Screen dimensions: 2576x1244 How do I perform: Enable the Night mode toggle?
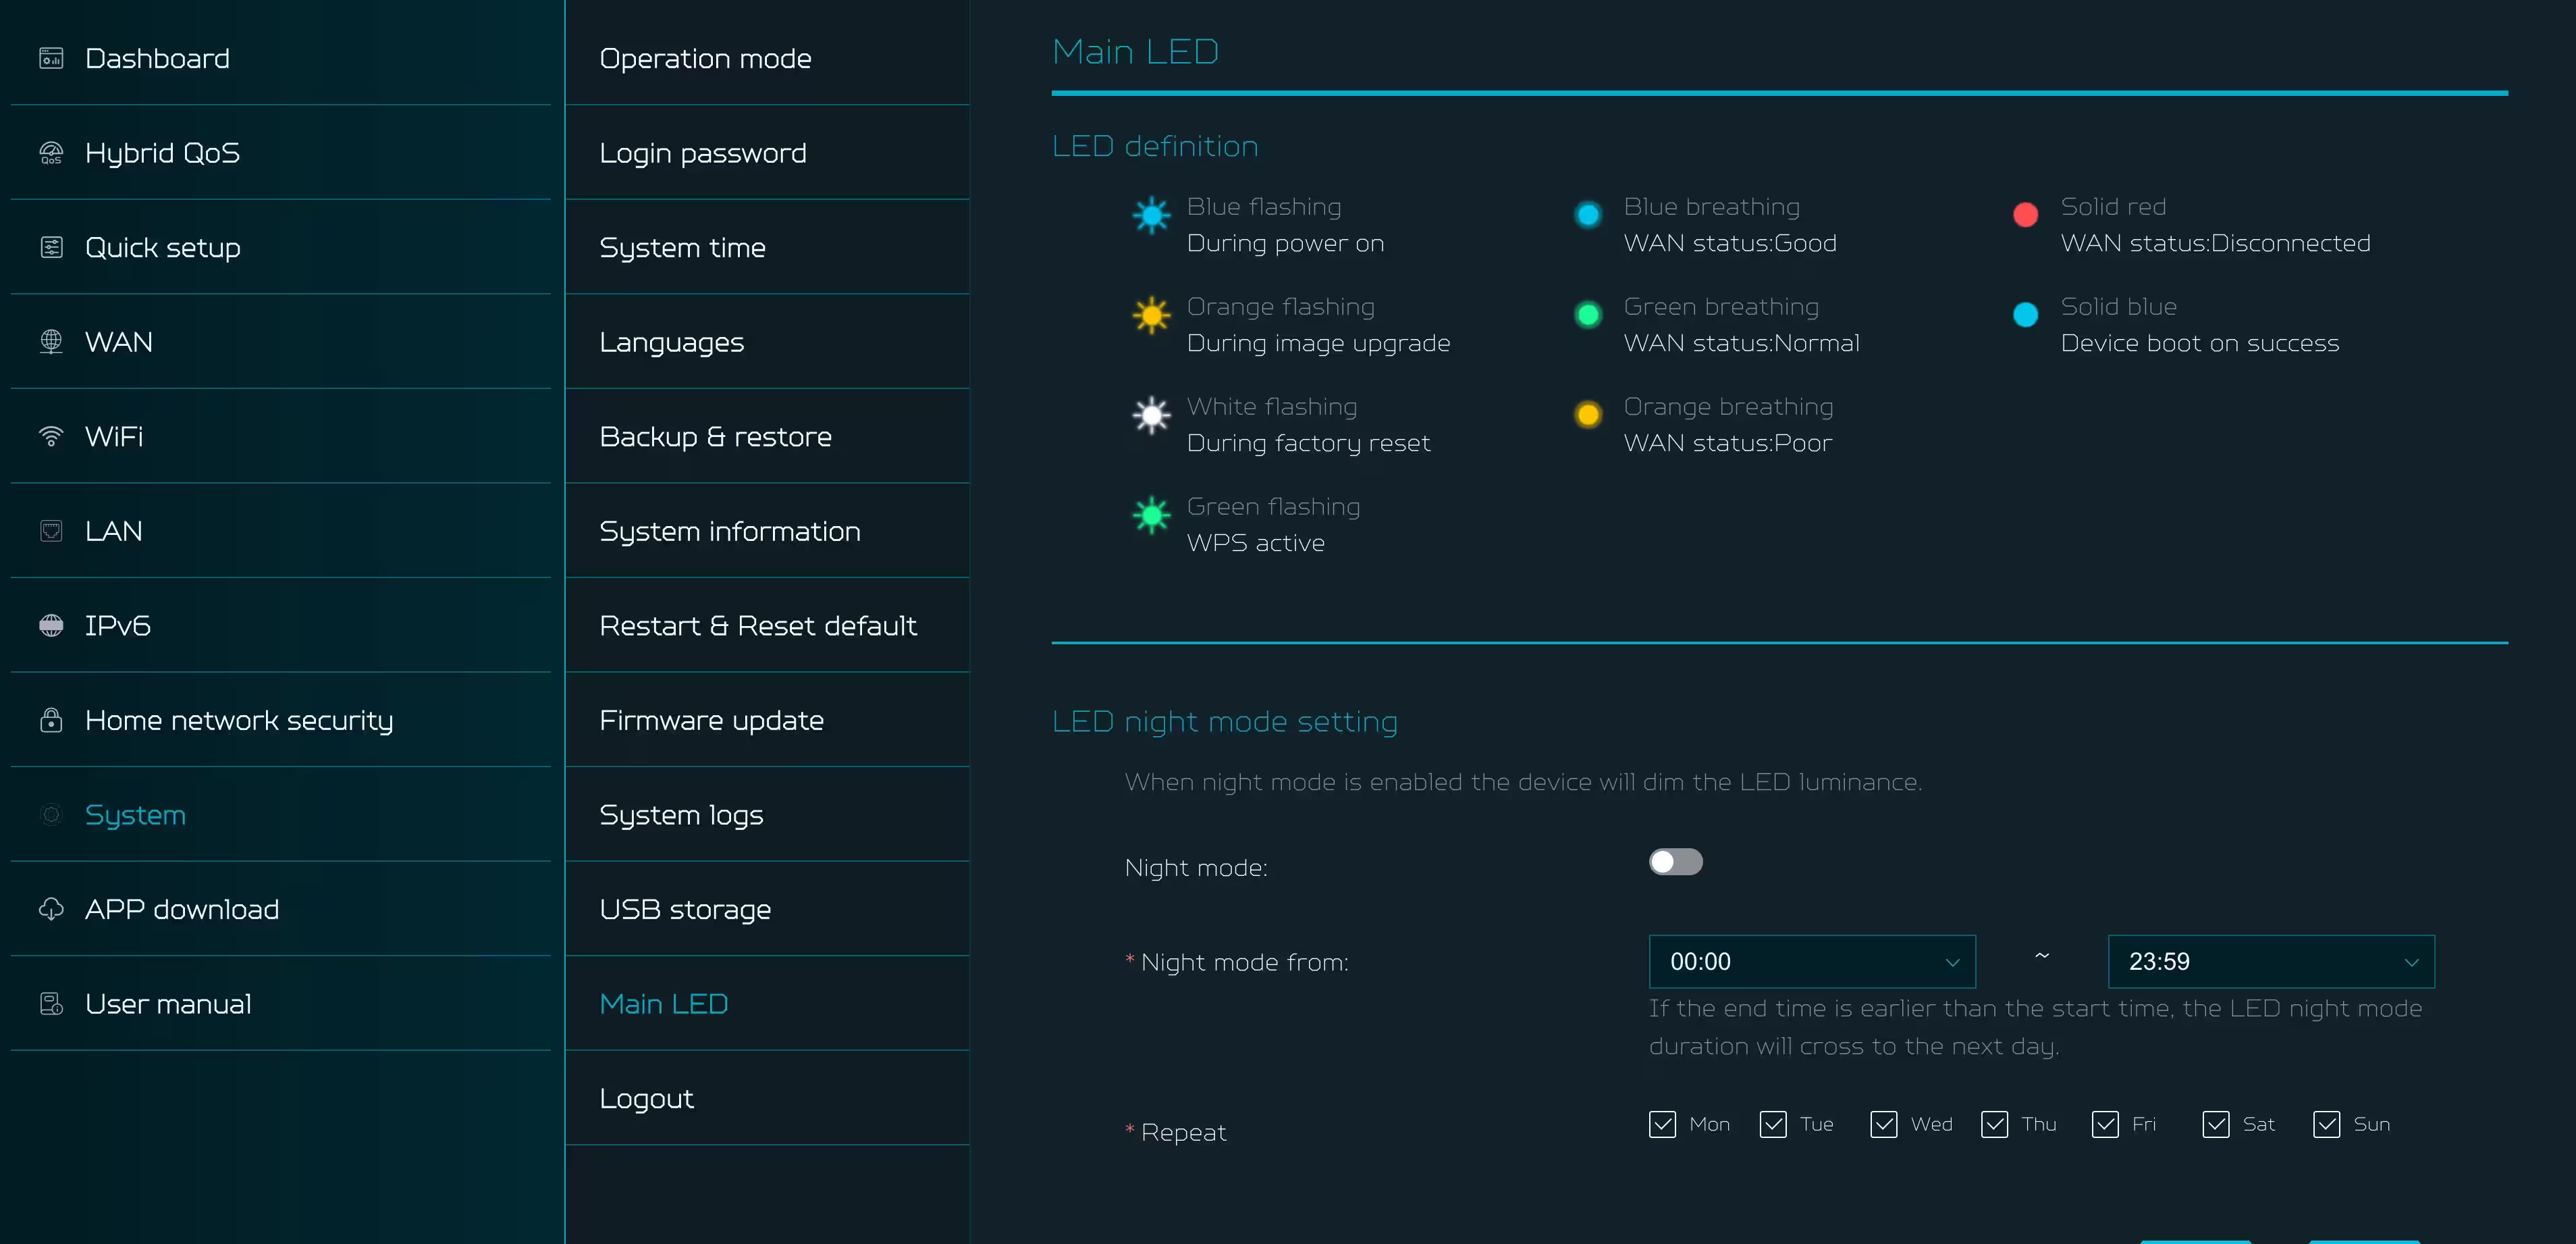pos(1675,862)
